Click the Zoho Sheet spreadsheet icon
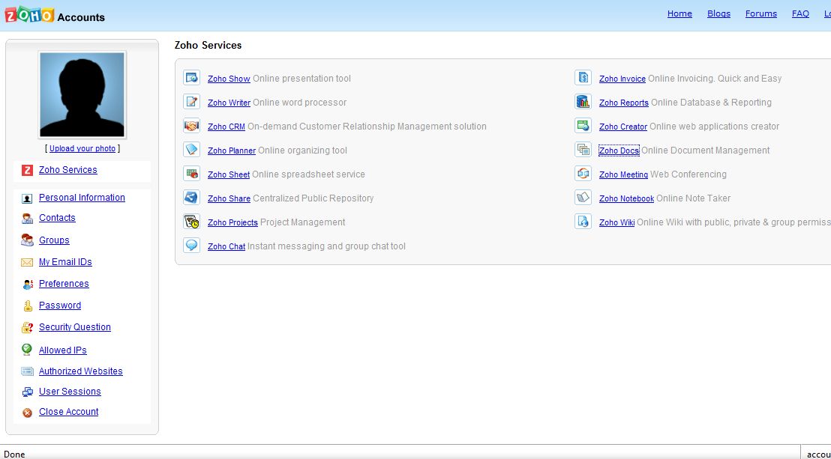Viewport: 831px width, 459px height. click(191, 173)
